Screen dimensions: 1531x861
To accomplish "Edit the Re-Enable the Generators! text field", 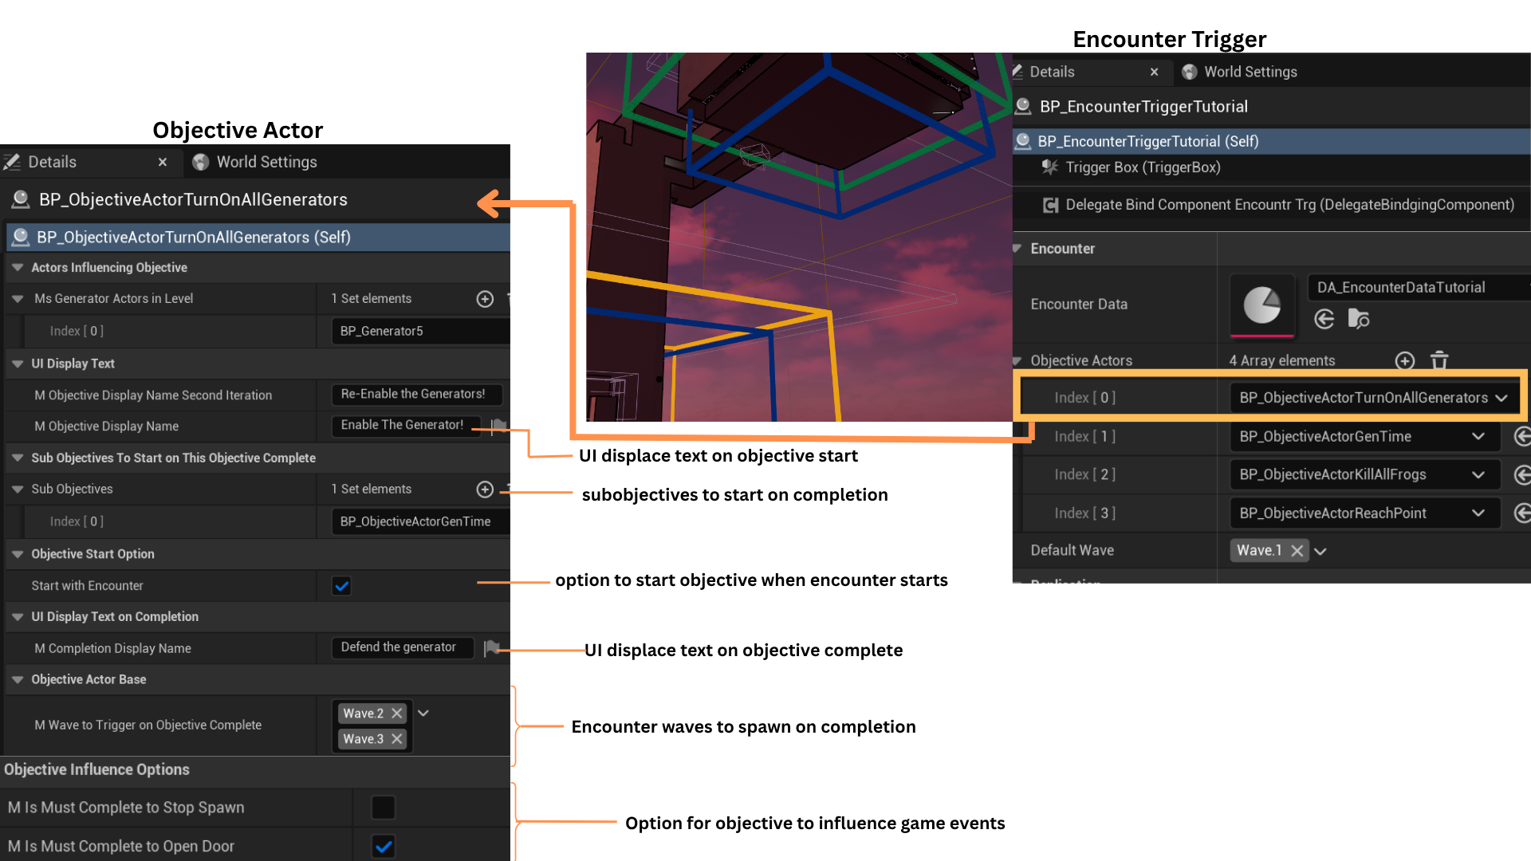I will tap(415, 395).
